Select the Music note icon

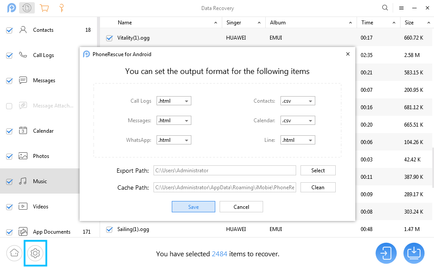coord(23,181)
